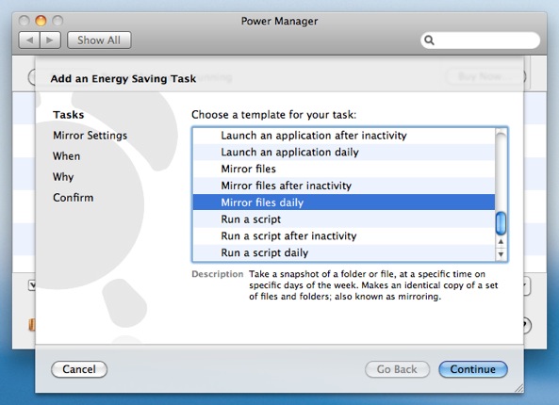This screenshot has width=559, height=405.
Task: Click the back navigation arrow
Action: point(29,40)
